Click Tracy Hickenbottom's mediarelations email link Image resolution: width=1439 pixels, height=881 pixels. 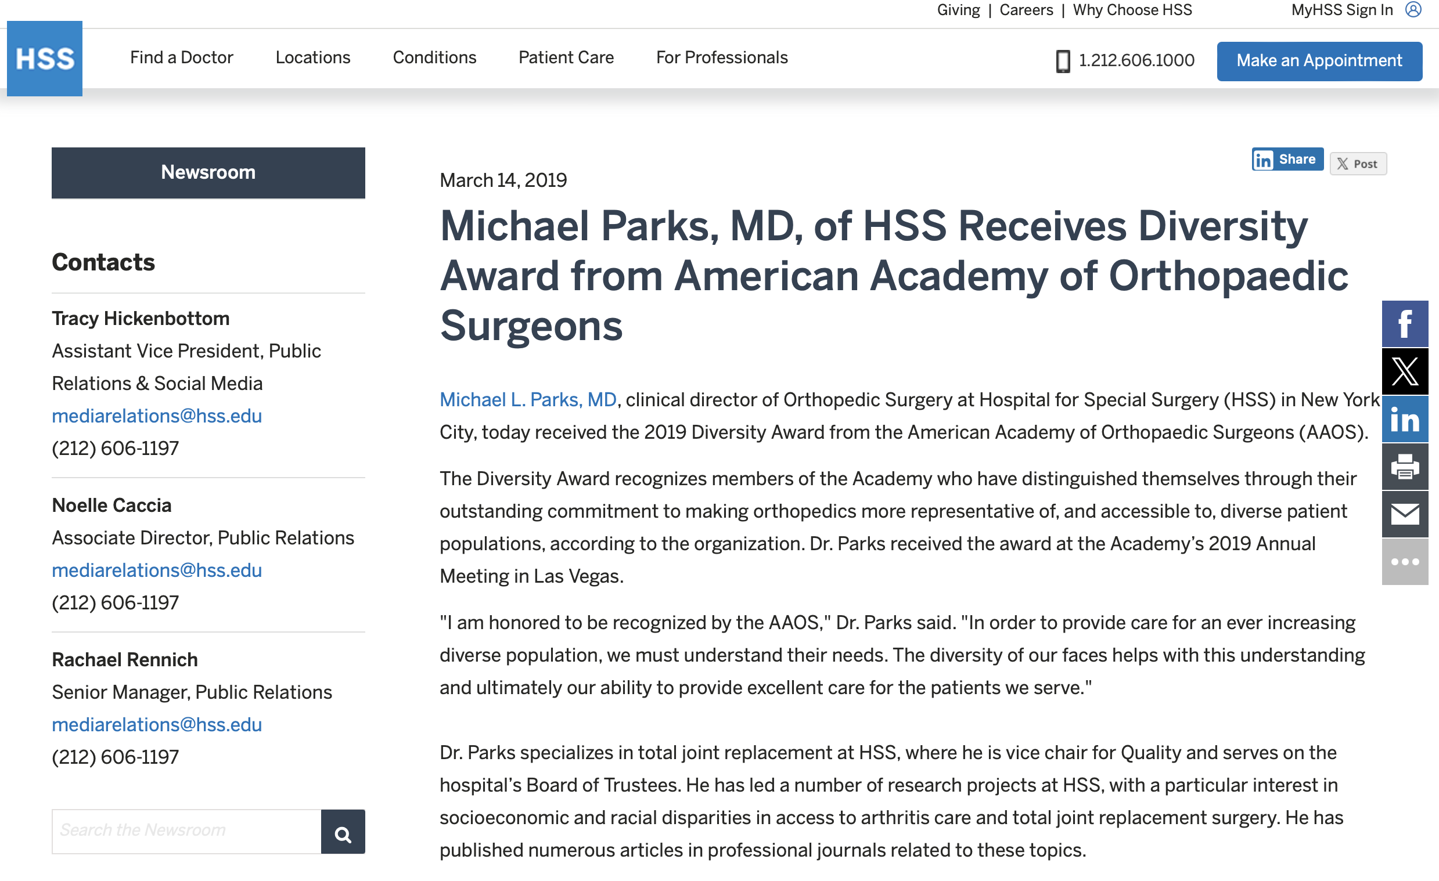click(157, 416)
